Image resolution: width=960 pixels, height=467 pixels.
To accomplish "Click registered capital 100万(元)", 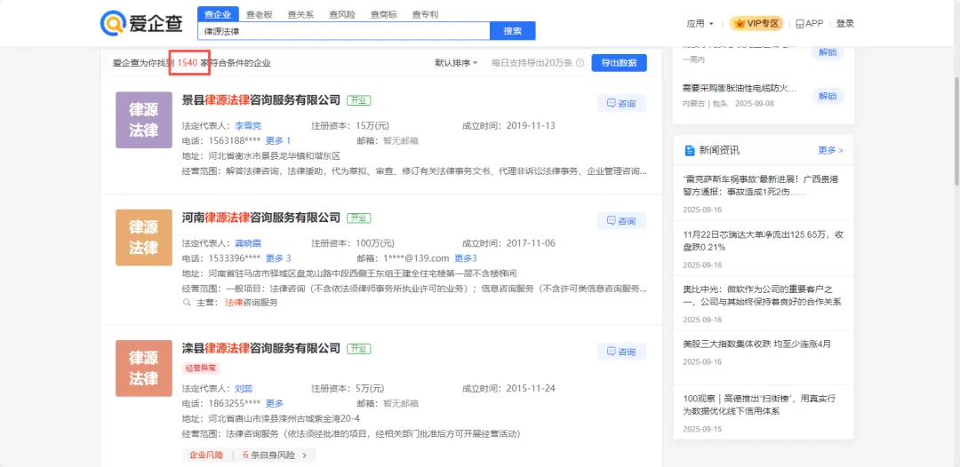I will (375, 243).
